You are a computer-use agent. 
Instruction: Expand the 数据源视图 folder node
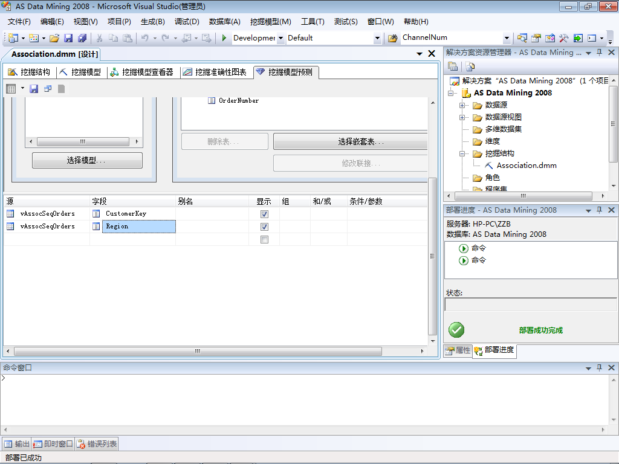click(462, 117)
